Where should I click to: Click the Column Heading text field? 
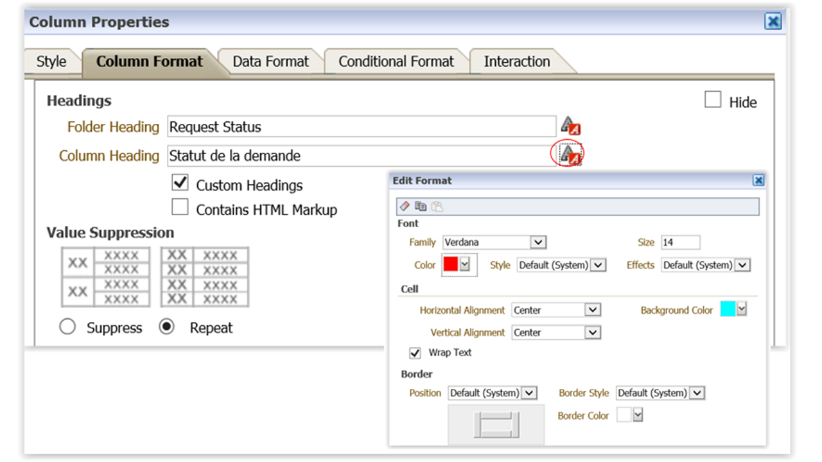coord(362,155)
